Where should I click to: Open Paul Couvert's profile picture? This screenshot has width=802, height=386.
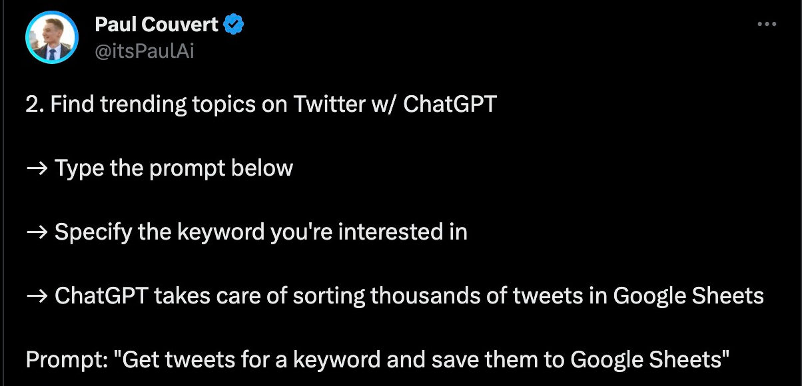click(52, 37)
